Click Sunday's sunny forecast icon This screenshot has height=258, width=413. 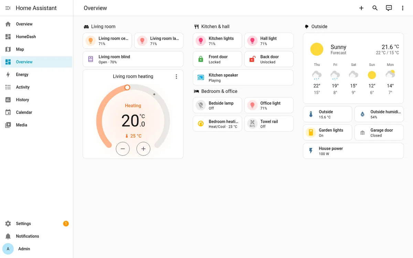[372, 75]
